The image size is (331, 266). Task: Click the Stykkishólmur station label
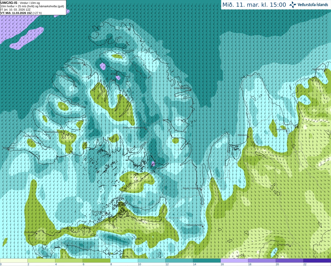click(99, 212)
